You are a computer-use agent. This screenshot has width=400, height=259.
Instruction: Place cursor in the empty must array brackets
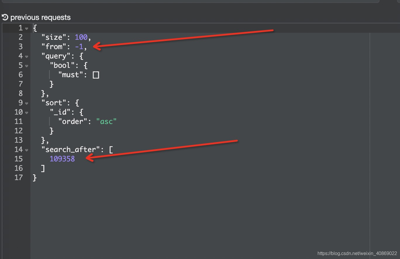(96, 75)
